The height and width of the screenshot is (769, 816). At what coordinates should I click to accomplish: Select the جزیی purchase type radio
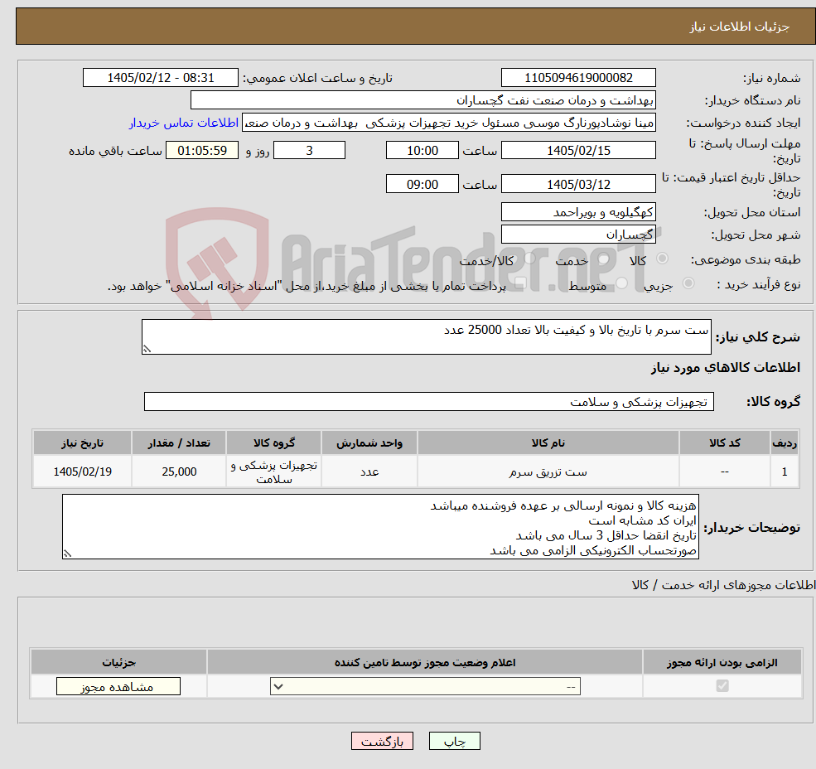point(688,283)
